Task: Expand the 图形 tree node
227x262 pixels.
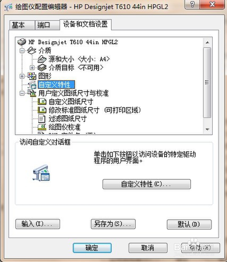Action: (22, 76)
